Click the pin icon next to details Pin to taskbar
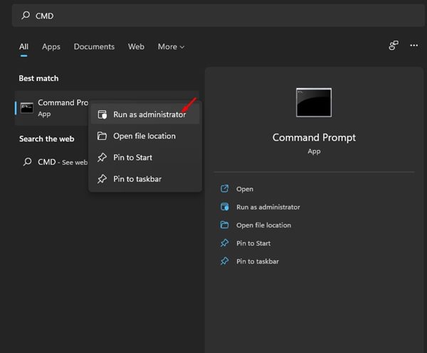Viewport: 427px width, 353px height. pos(224,261)
